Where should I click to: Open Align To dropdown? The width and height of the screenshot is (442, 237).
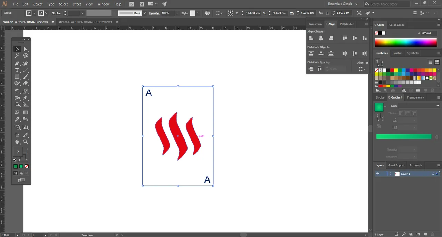(362, 69)
